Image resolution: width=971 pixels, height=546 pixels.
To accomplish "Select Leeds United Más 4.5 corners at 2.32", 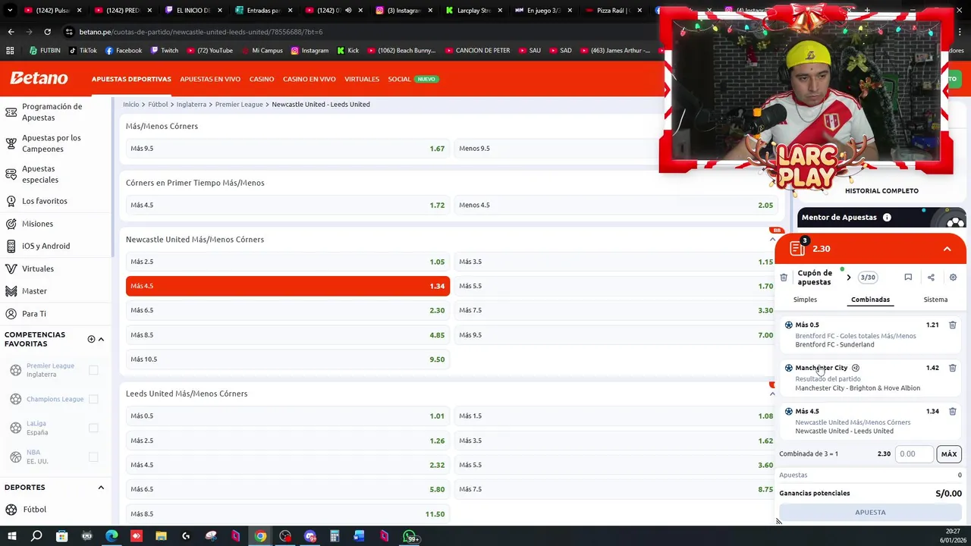I will point(288,465).
